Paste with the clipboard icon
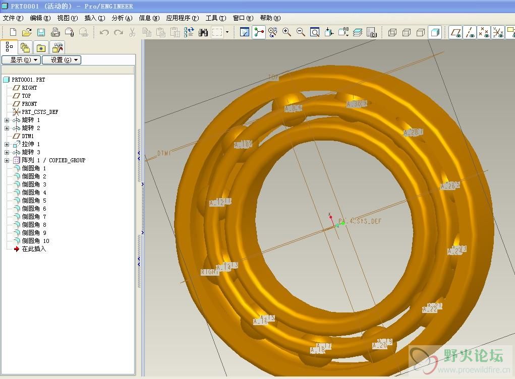This screenshot has width=515, height=379. [161, 32]
